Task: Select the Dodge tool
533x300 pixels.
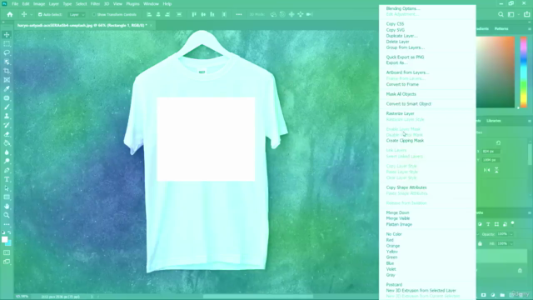Action: [7, 161]
